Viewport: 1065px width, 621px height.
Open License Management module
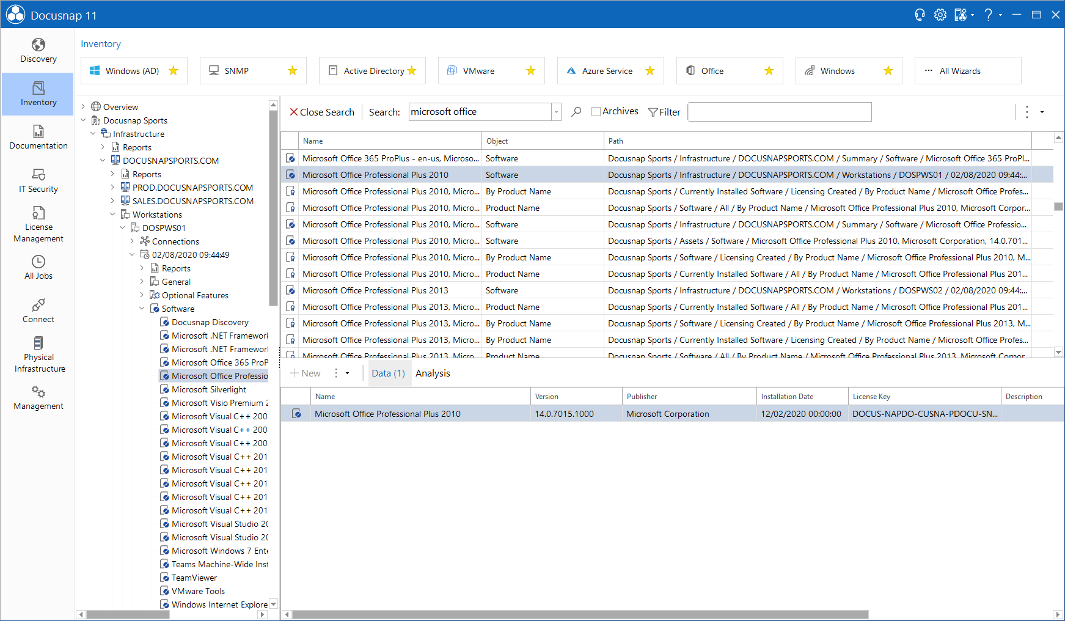click(x=38, y=224)
